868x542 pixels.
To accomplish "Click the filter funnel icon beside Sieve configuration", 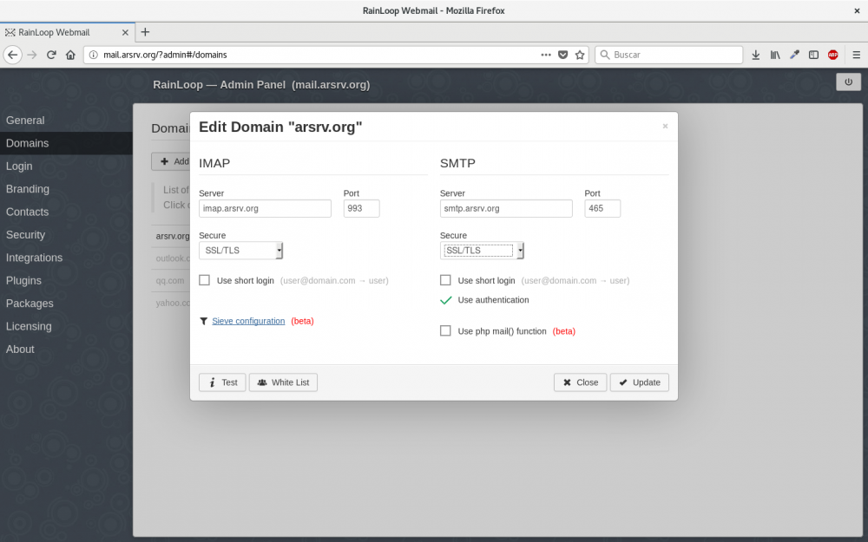I will [x=203, y=322].
